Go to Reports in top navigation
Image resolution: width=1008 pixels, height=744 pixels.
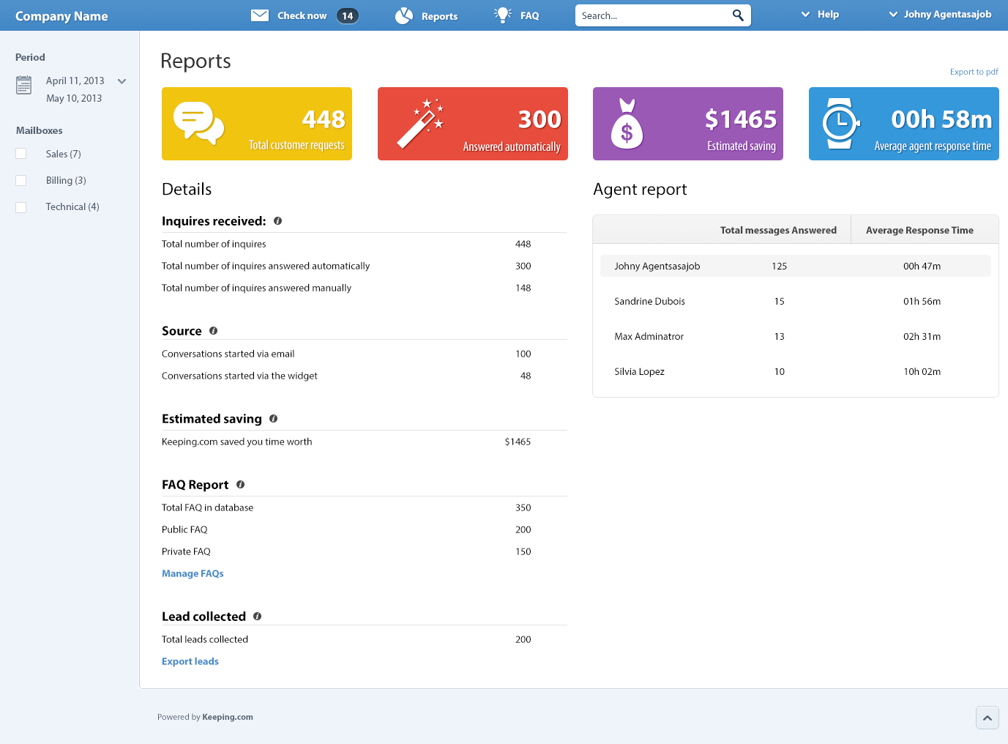click(x=439, y=16)
